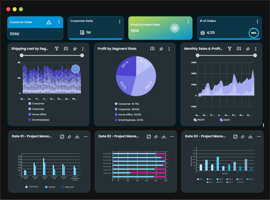The width and height of the screenshot is (270, 200).
Task: Toggle the Consumer legend in Shipping cost chart
Action: [34, 104]
